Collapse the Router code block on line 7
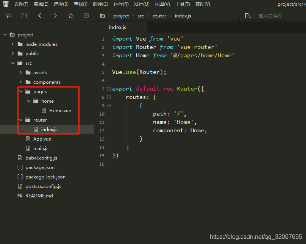This screenshot has height=244, width=306. click(109, 88)
